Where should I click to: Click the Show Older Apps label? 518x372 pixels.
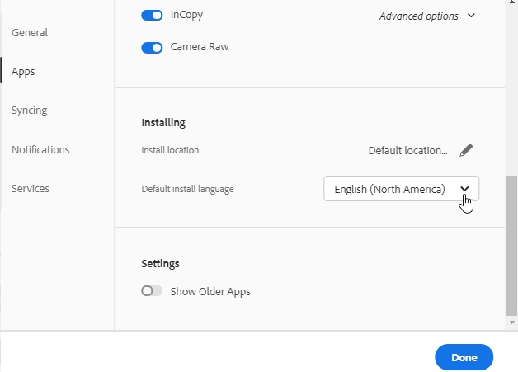210,291
